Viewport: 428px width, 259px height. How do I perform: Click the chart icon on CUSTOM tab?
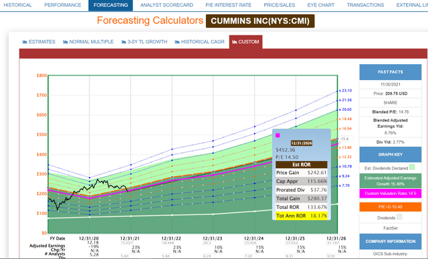[235, 41]
